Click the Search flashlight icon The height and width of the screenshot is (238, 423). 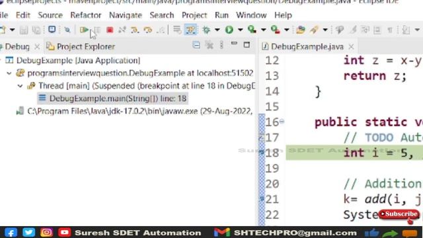pyautogui.click(x=314, y=30)
